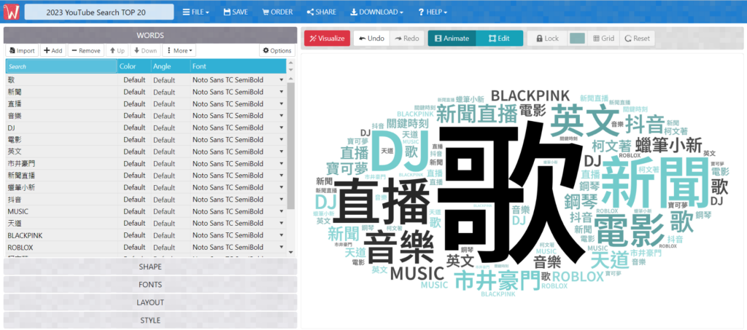
Task: Select the word row '音樂'
Action: coord(146,116)
